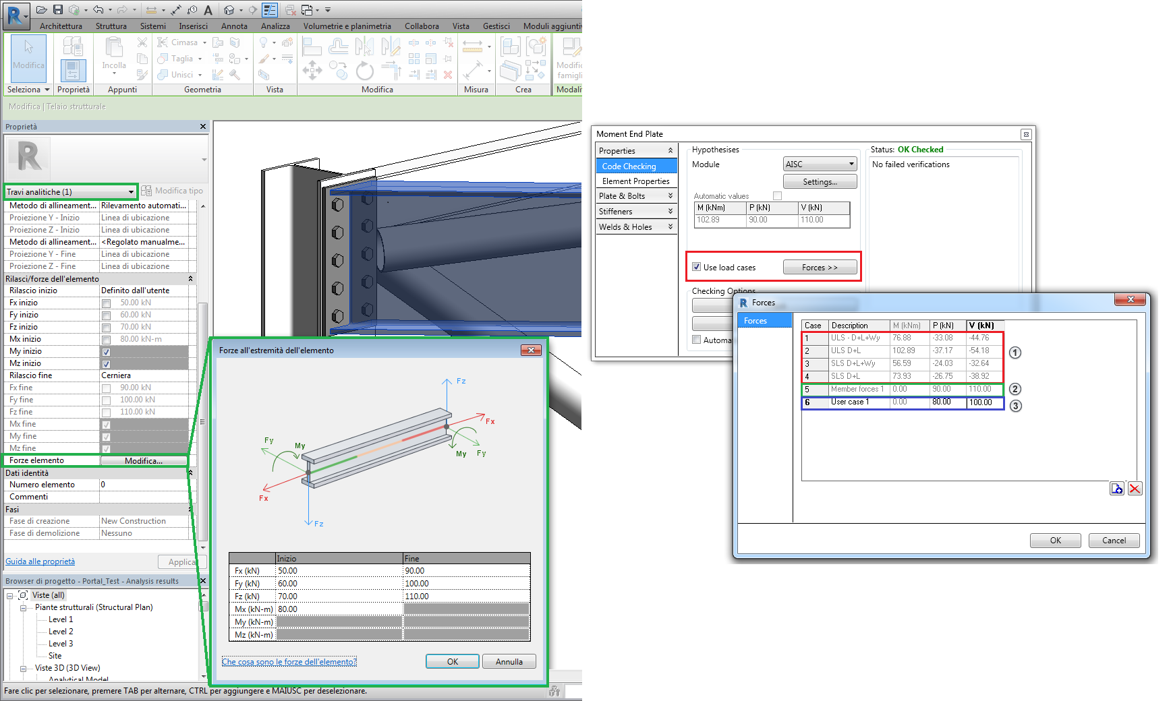Collapse the Piante strutturali tree node
Viewport: 1171px width, 701px height.
[x=23, y=608]
